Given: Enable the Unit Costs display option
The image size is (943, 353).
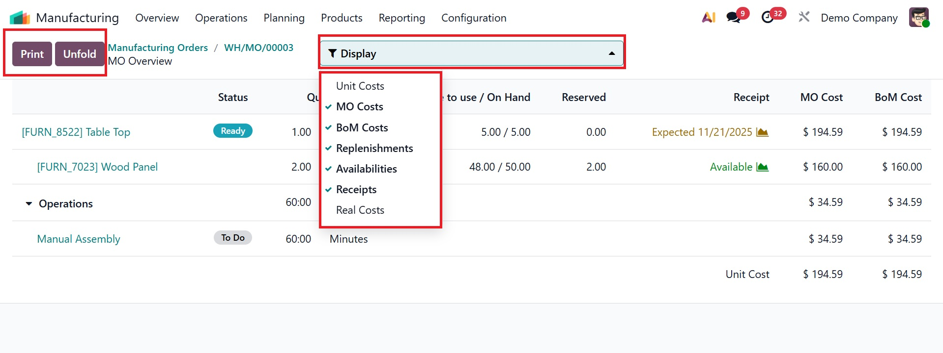Looking at the screenshot, I should pyautogui.click(x=360, y=86).
